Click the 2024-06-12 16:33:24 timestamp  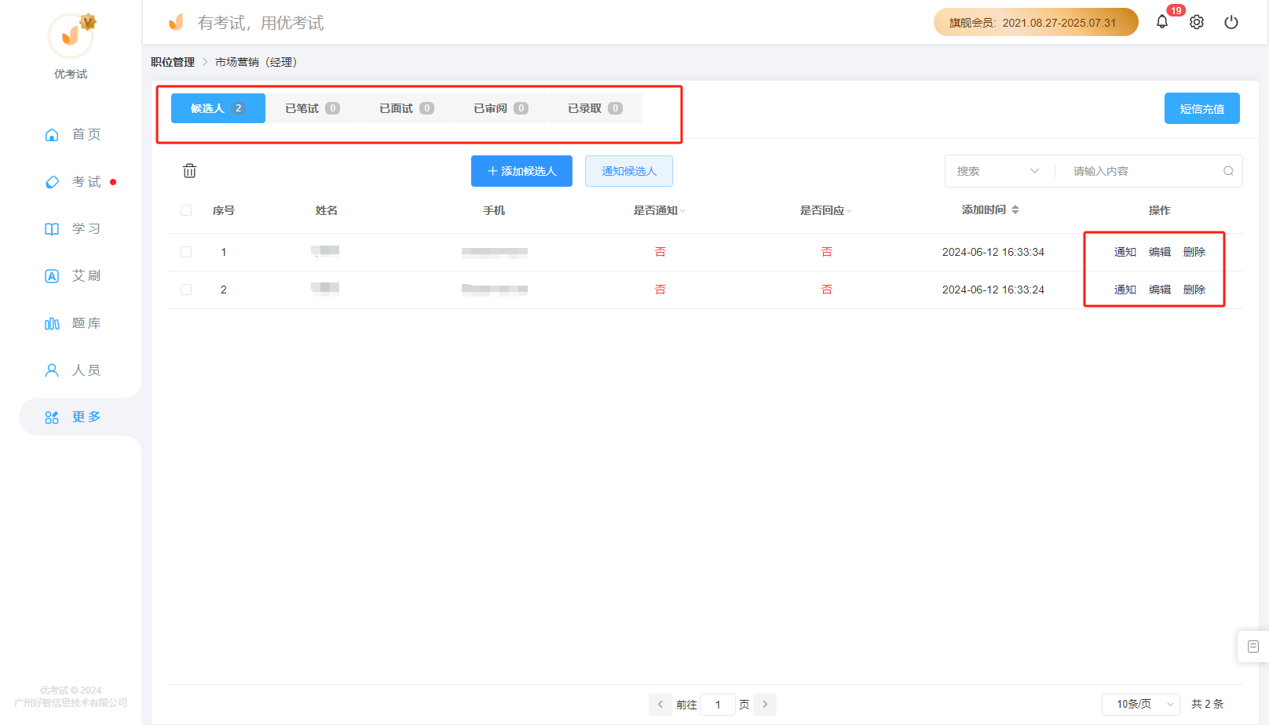click(993, 290)
